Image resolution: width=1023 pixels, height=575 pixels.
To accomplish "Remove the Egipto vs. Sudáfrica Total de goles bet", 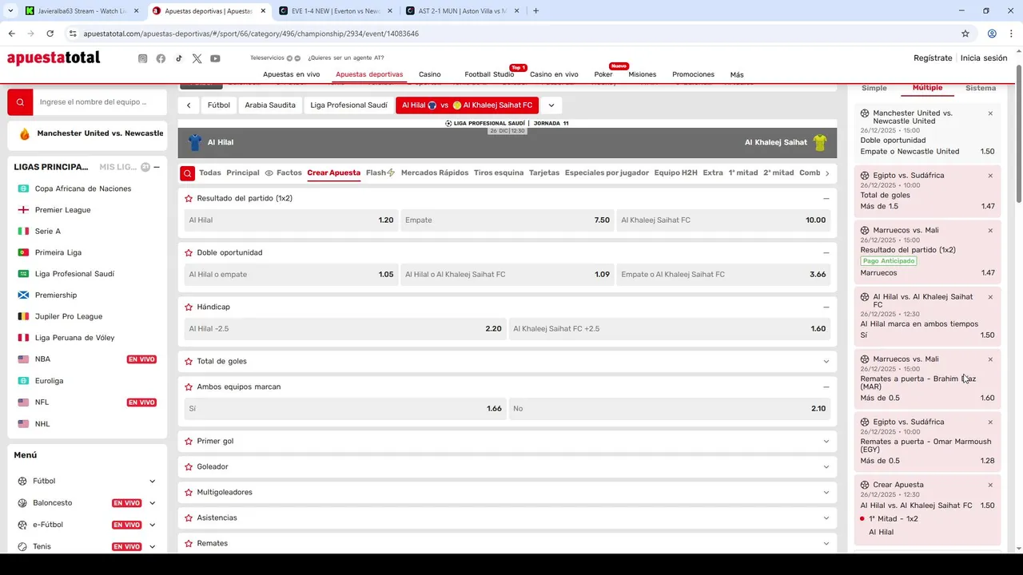I will click(990, 176).
